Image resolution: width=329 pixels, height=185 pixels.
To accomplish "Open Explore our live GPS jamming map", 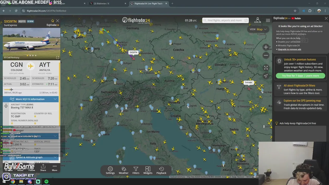I will click(300, 104).
